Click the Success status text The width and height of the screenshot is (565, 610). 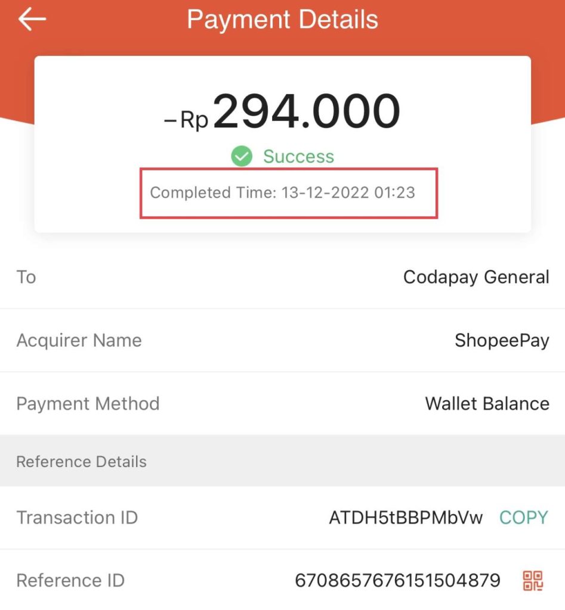coord(298,157)
